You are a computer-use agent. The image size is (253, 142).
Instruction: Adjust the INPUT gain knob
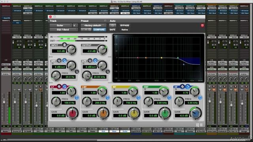click(72, 49)
